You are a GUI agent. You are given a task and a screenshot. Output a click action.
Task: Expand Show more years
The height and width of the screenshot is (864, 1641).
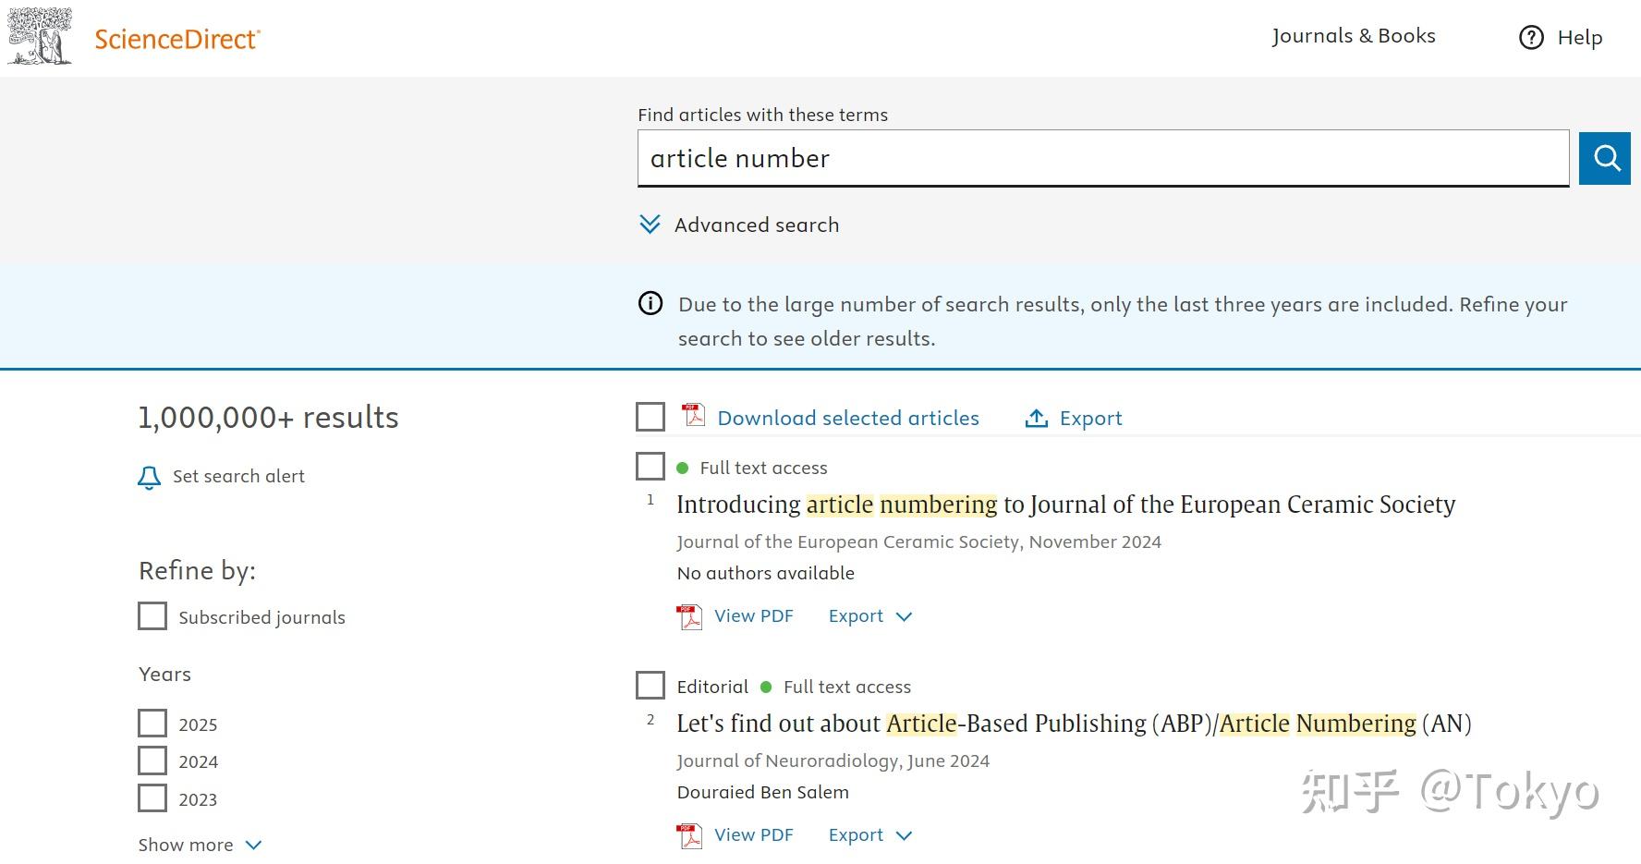coord(201,845)
